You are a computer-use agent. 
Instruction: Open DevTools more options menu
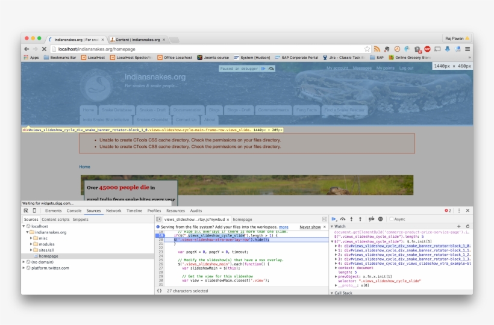coord(459,211)
